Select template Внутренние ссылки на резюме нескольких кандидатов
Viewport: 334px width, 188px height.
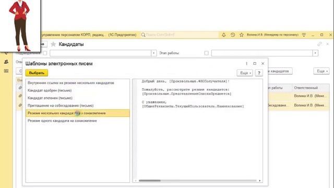pyautogui.click(x=78, y=83)
